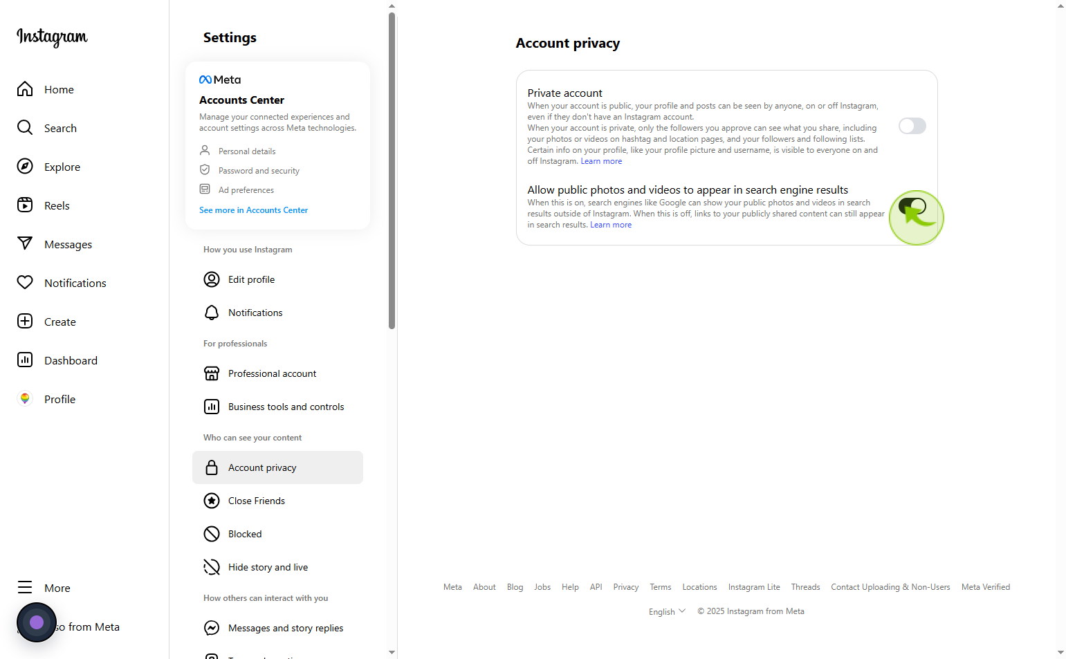Disable the search engine results toggle
This screenshot has width=1066, height=659.
point(912,206)
